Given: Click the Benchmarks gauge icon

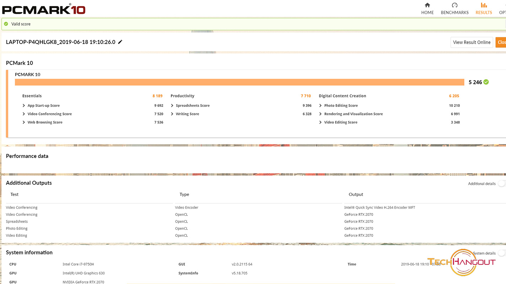Looking at the screenshot, I should (x=454, y=5).
